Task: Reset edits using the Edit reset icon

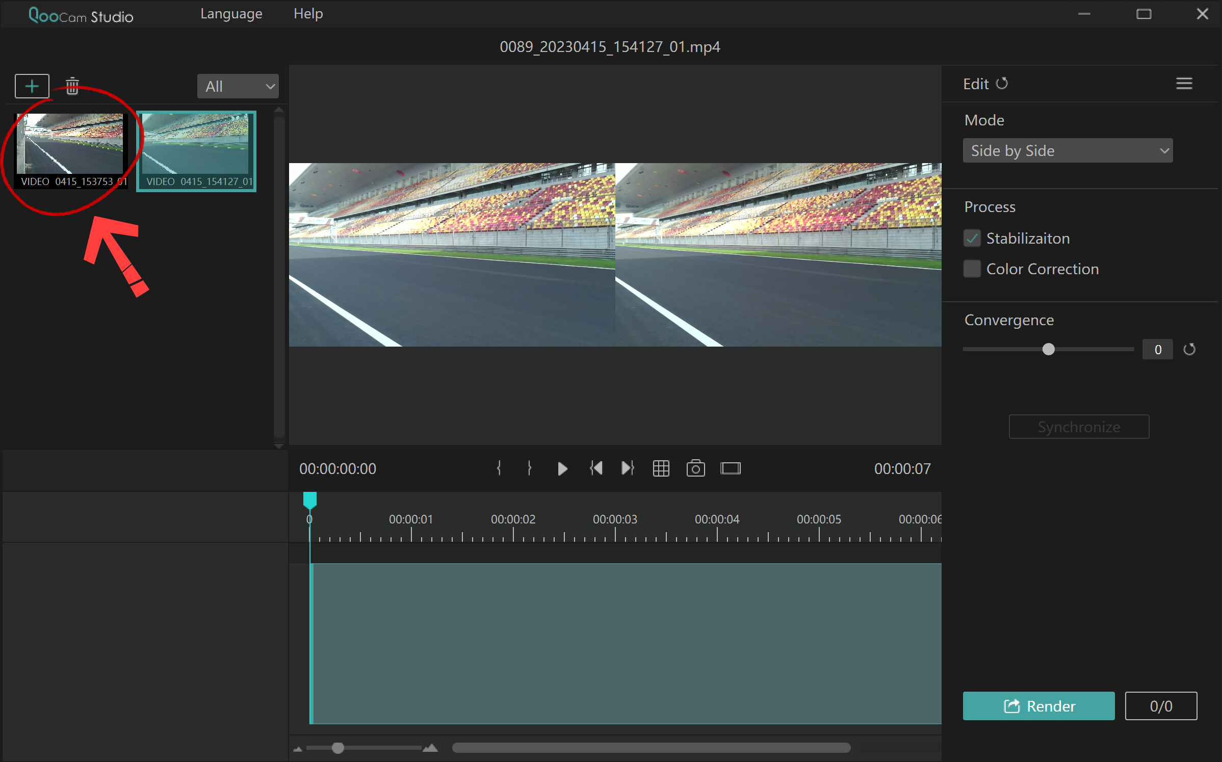Action: point(1003,84)
